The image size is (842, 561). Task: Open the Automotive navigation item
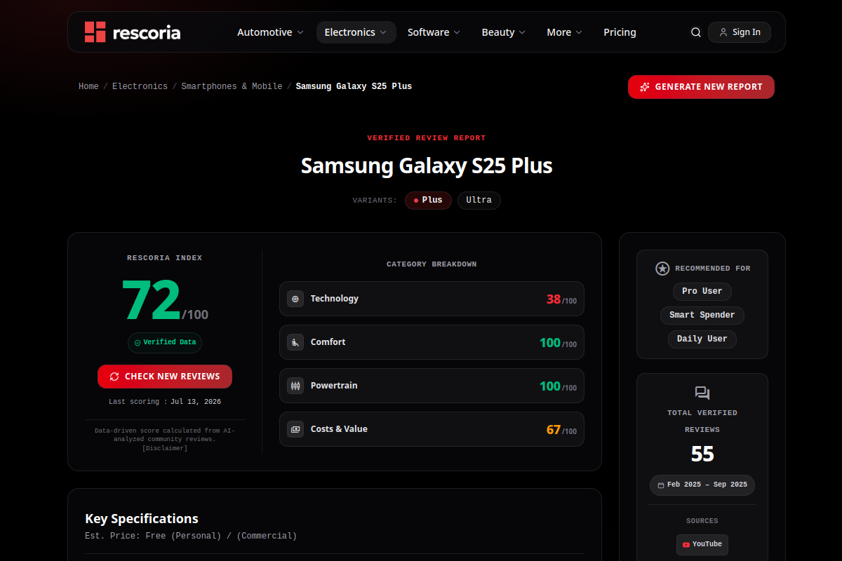click(x=270, y=32)
